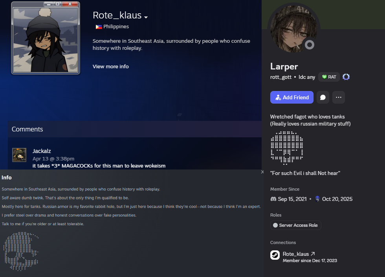Viewport: 385px width, 277px height.
Task: Open the Jackalz commenter name link
Action: (42, 151)
